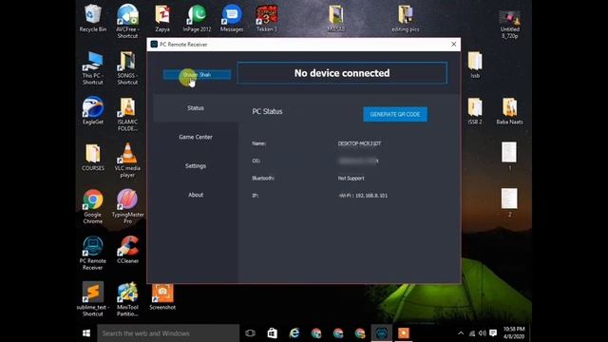
Task: Show hidden system tray icons
Action: [461, 333]
